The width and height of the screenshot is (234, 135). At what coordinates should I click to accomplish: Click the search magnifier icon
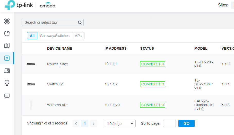pos(80,23)
